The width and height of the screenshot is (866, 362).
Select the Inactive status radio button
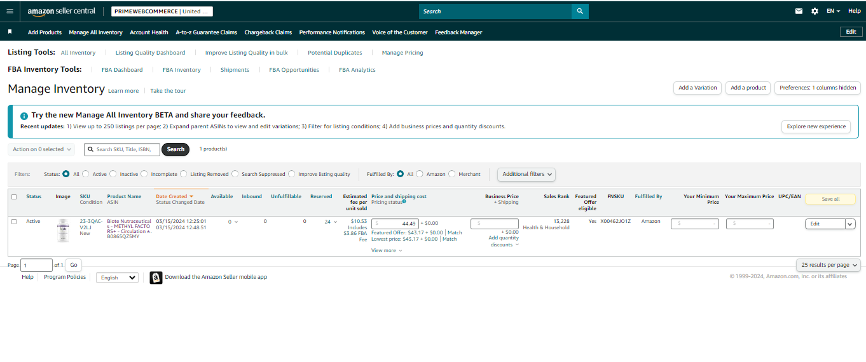click(113, 174)
